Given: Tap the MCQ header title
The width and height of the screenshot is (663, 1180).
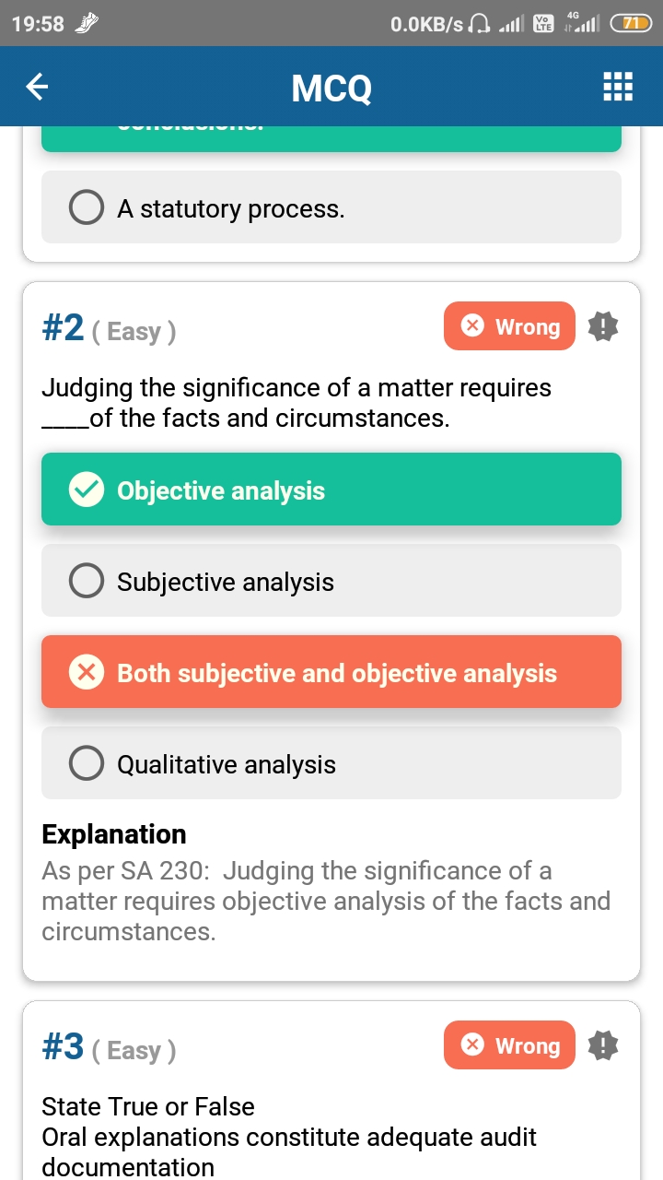Looking at the screenshot, I should coord(331,88).
